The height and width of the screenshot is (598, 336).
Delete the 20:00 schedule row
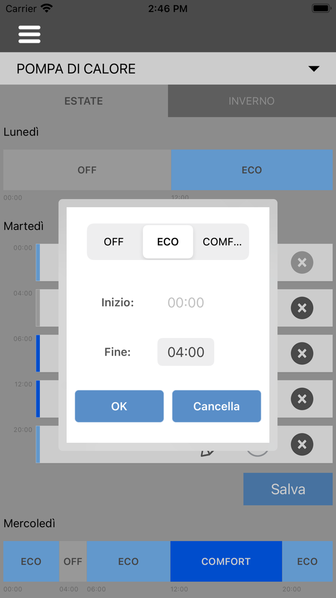[x=302, y=445]
